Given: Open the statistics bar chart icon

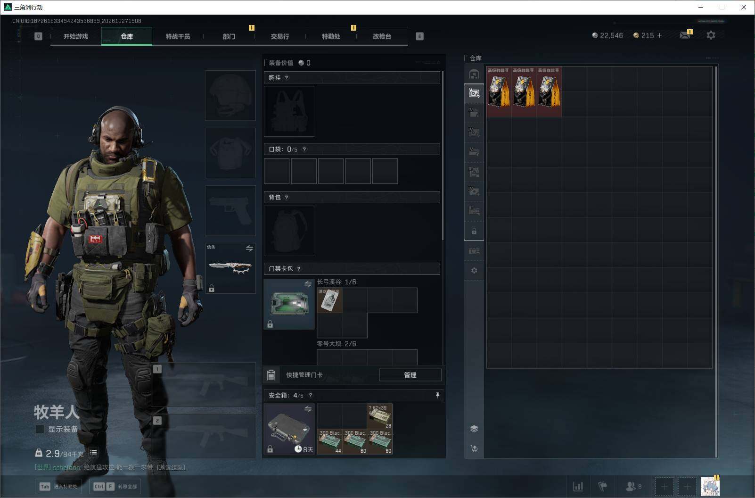Looking at the screenshot, I should pyautogui.click(x=578, y=486).
